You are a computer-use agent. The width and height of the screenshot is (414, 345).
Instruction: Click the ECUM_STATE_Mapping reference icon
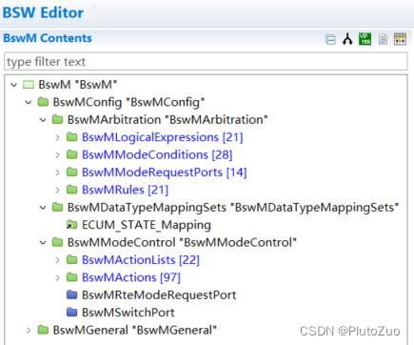[x=72, y=225]
